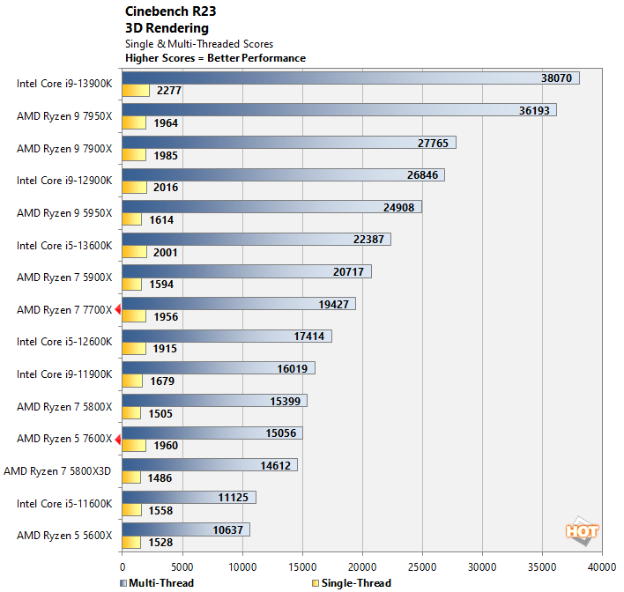Click the 10637 multi-thread value
Viewport: 624px width, 592px height.
click(x=227, y=530)
